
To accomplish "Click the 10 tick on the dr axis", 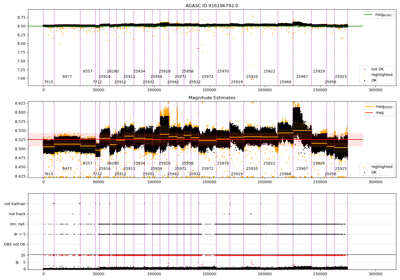I will [x=23, y=255].
